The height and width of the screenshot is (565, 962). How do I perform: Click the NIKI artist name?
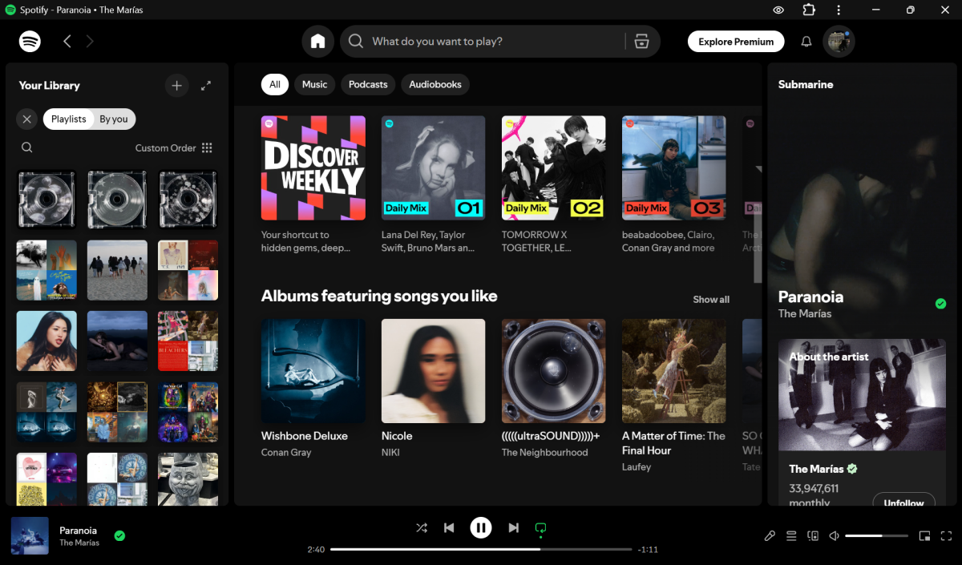[390, 453]
